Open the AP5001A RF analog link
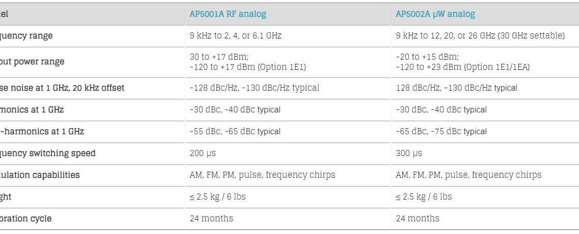 228,14
